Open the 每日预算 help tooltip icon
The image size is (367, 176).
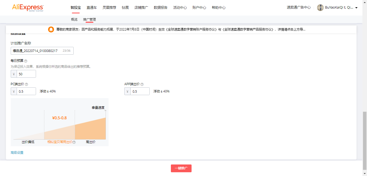pyautogui.click(x=26, y=61)
